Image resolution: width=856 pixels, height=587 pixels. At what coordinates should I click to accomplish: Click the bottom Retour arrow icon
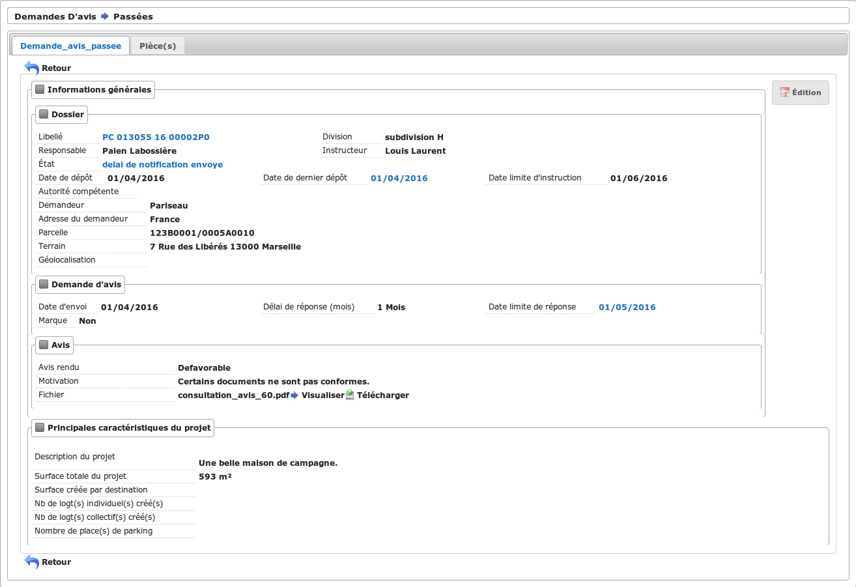[31, 562]
